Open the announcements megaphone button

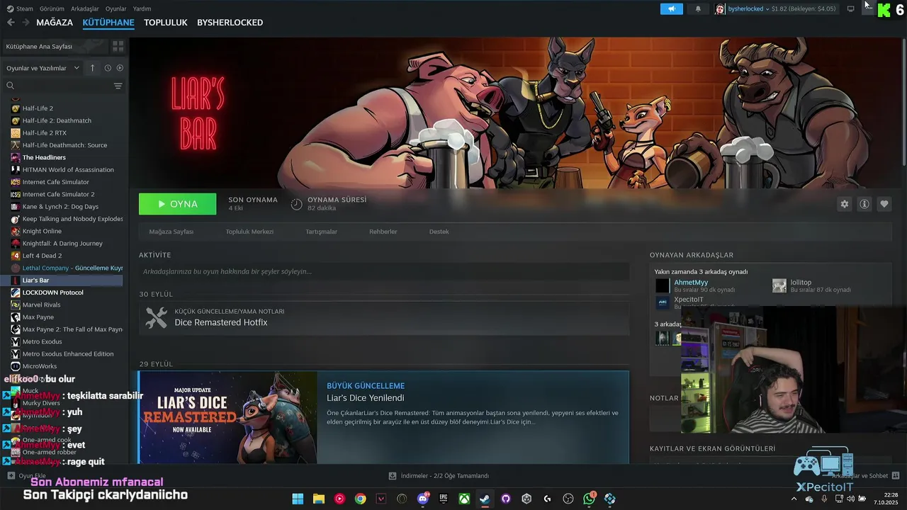click(x=671, y=8)
